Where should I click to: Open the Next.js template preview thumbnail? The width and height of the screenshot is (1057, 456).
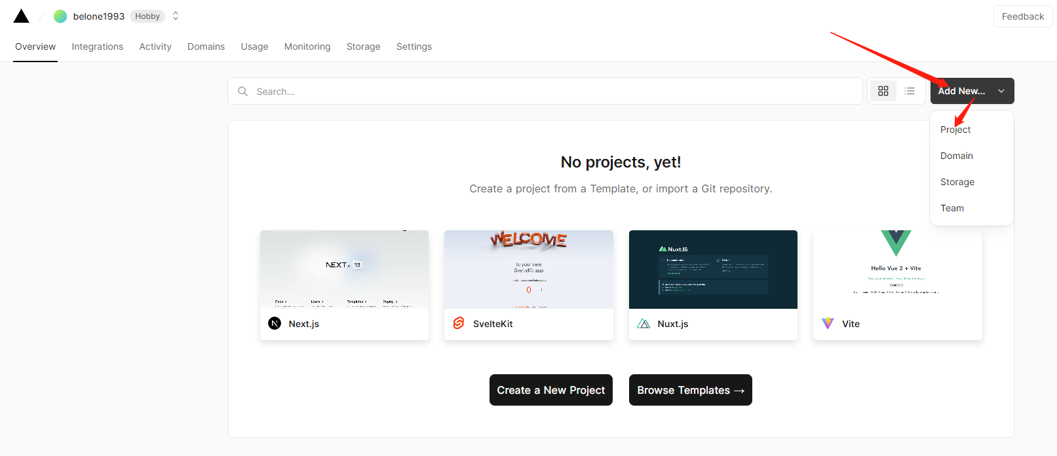click(344, 270)
